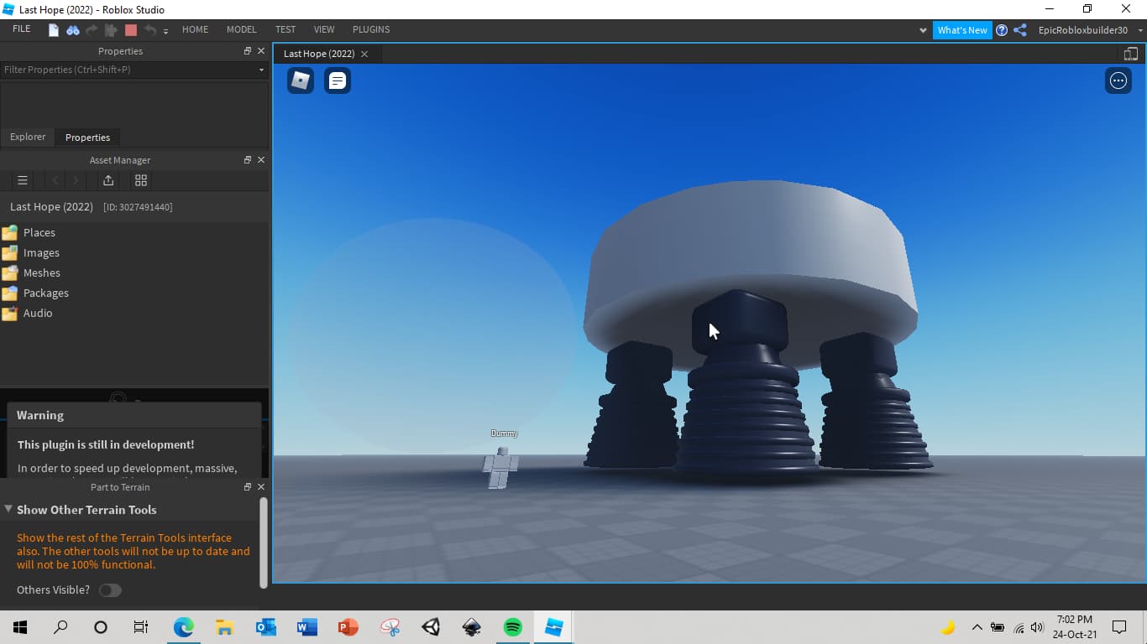Open Spotify from the taskbar

pyautogui.click(x=512, y=627)
